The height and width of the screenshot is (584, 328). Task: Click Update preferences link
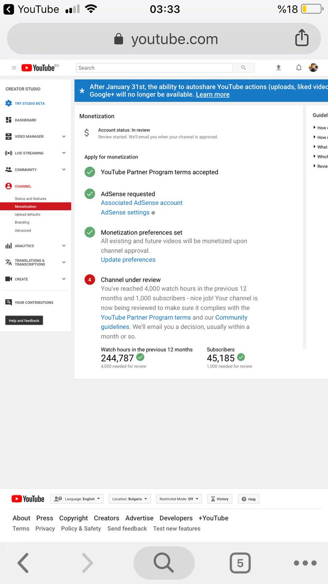tap(128, 260)
